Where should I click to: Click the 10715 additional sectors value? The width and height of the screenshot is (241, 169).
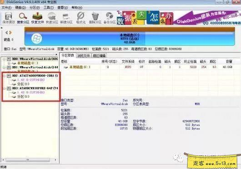(124, 129)
